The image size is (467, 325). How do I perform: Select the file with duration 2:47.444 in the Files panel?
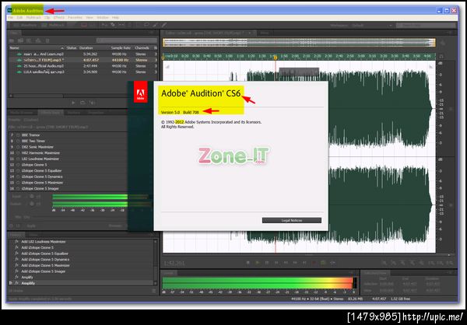tap(83, 66)
